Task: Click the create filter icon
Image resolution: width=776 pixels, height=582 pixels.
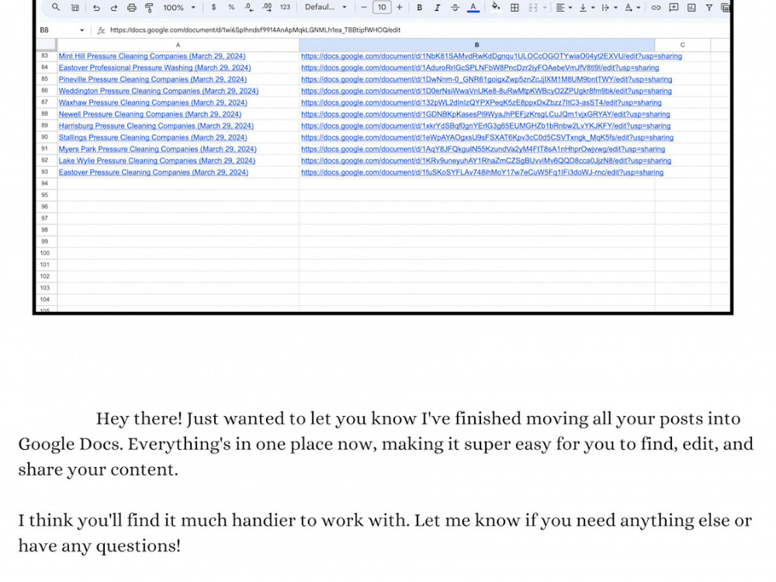Action: coord(709,7)
